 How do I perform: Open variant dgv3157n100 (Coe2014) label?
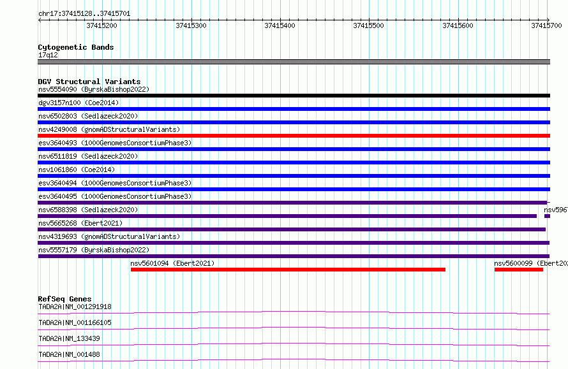(x=78, y=103)
